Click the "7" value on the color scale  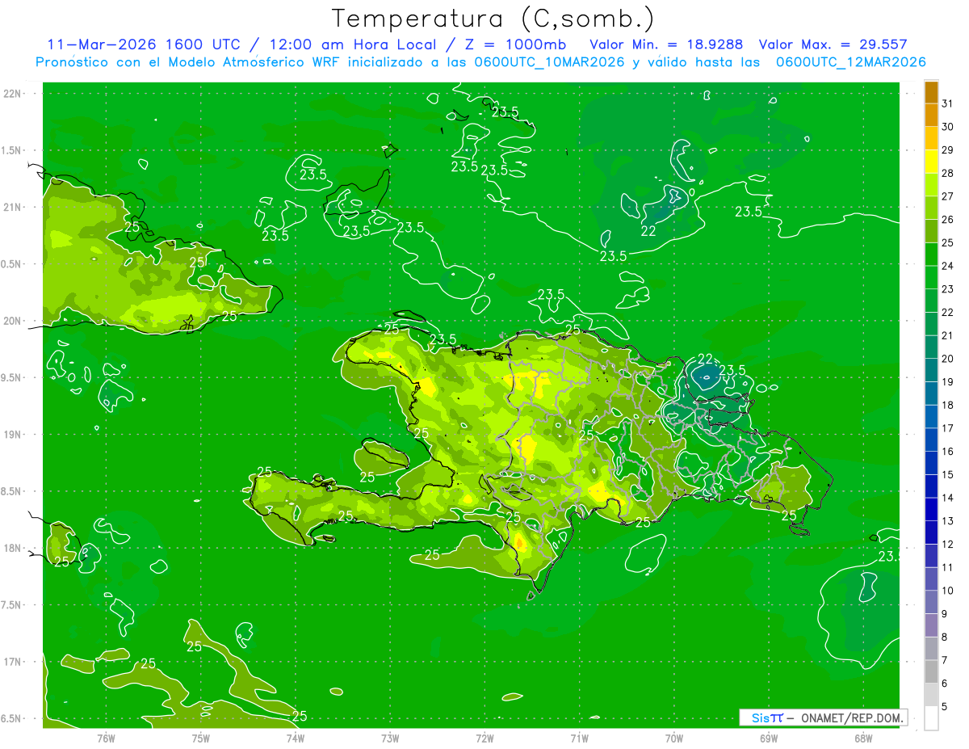[945, 660]
